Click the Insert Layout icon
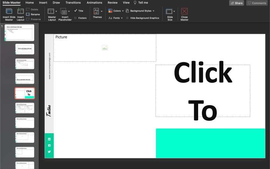 20,11
